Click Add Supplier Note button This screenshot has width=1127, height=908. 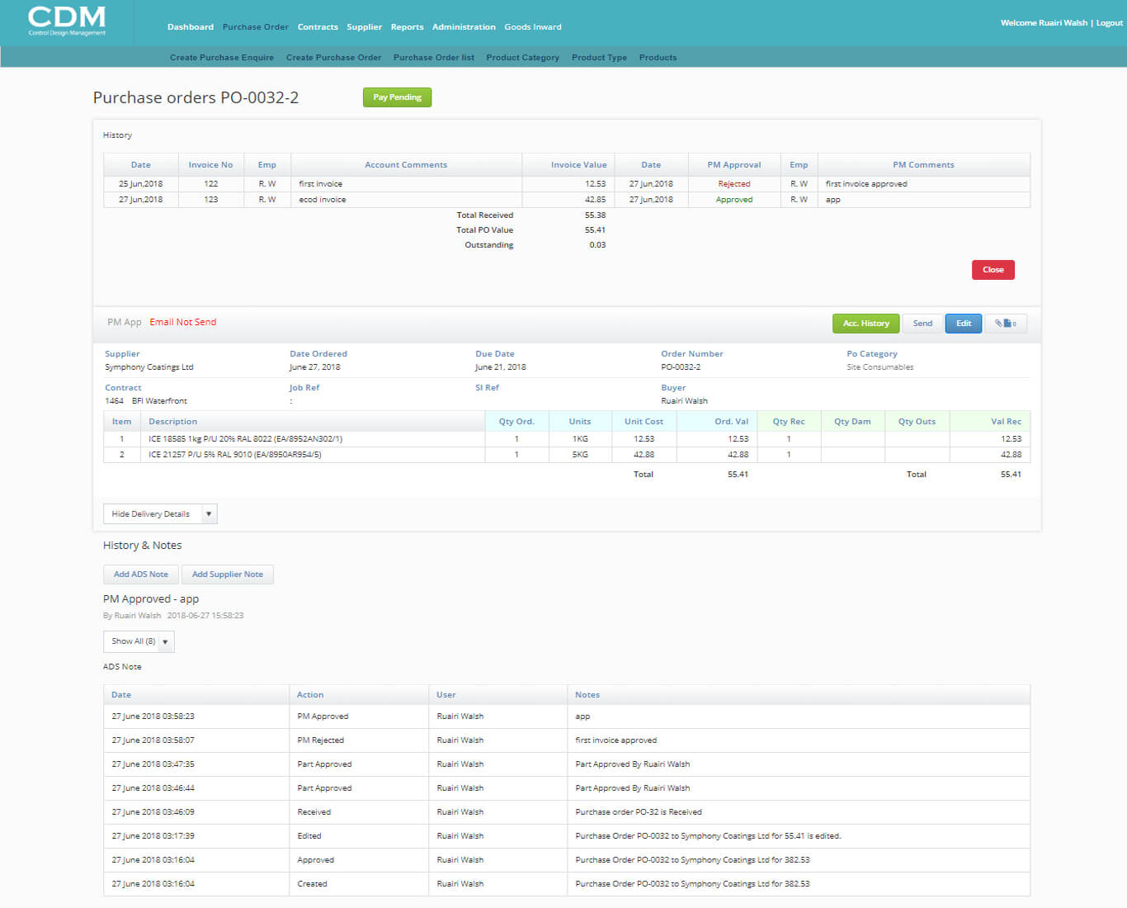click(228, 575)
